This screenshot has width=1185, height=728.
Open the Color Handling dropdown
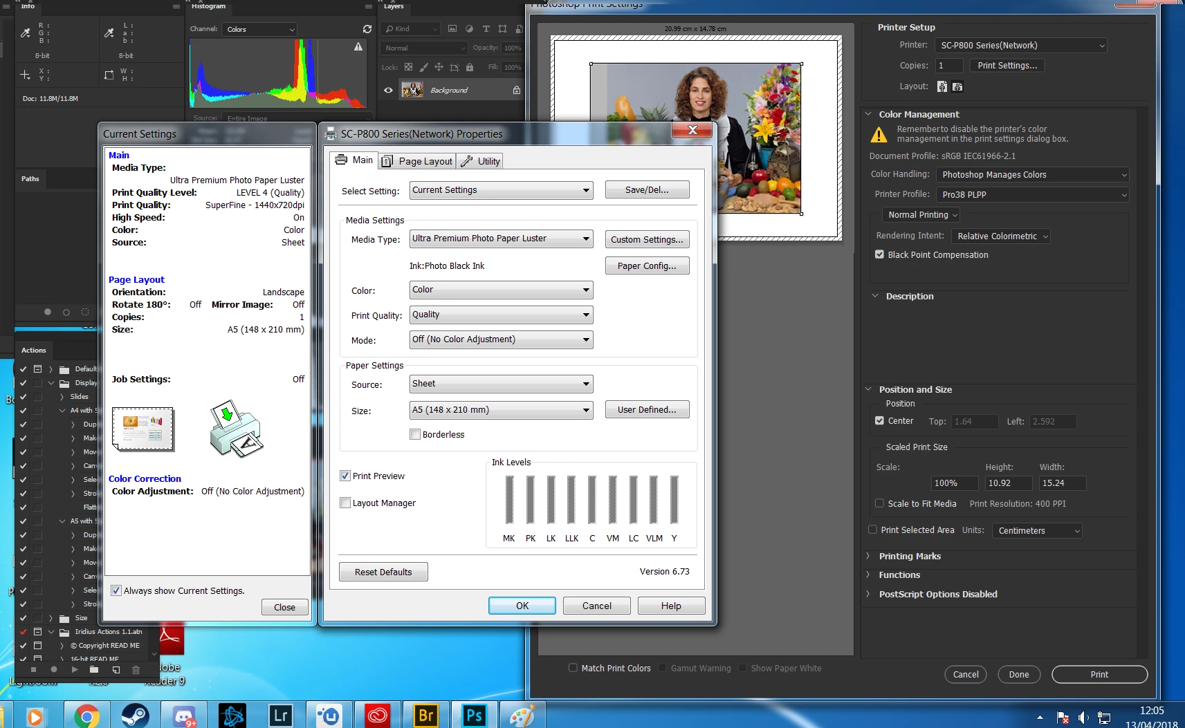[1033, 175]
